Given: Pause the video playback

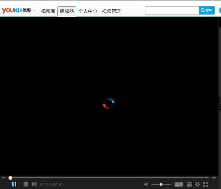Looking at the screenshot, I should [x=14, y=184].
